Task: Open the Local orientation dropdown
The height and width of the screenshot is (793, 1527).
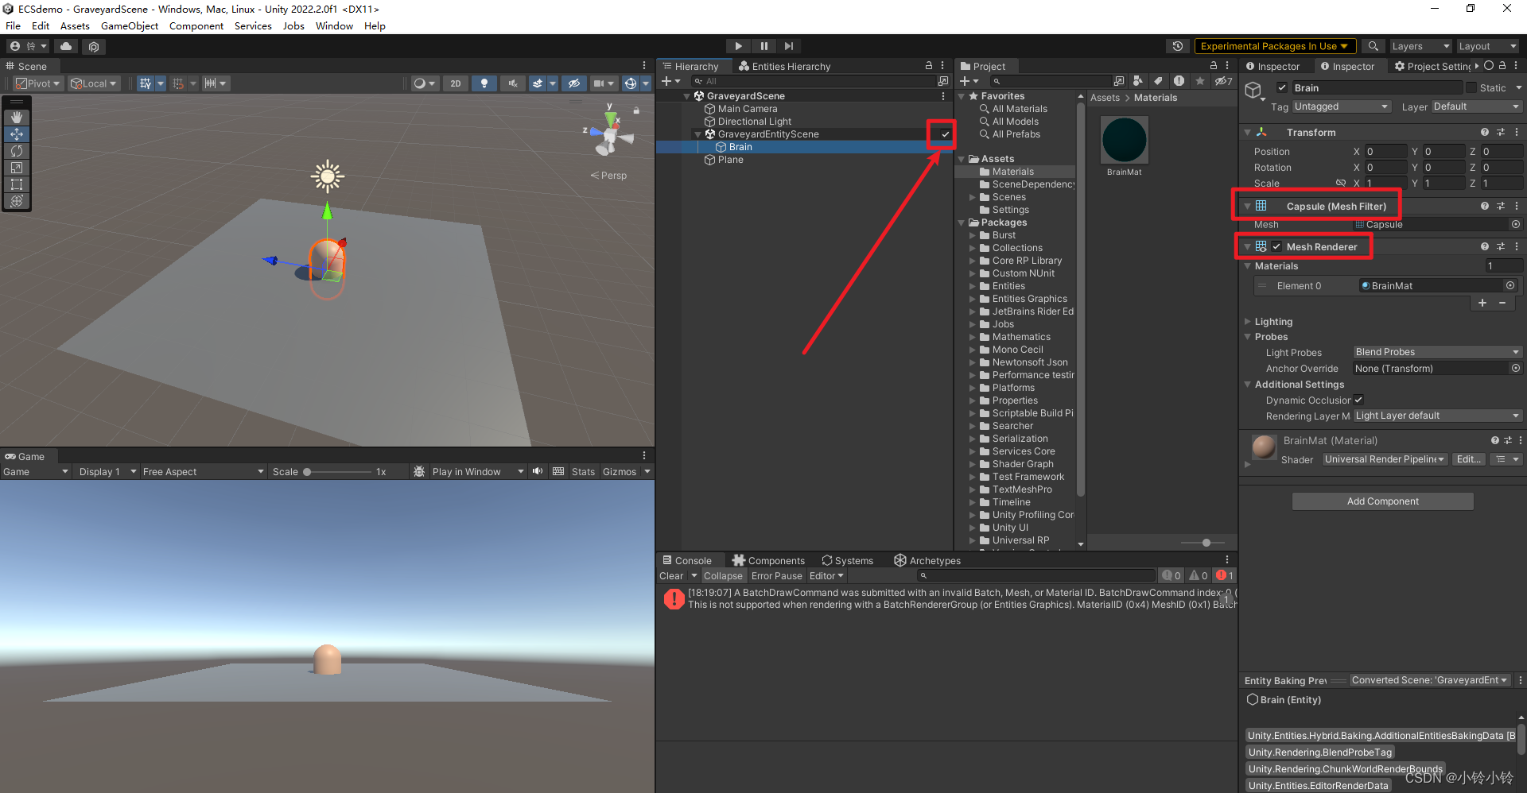Action: coord(94,83)
